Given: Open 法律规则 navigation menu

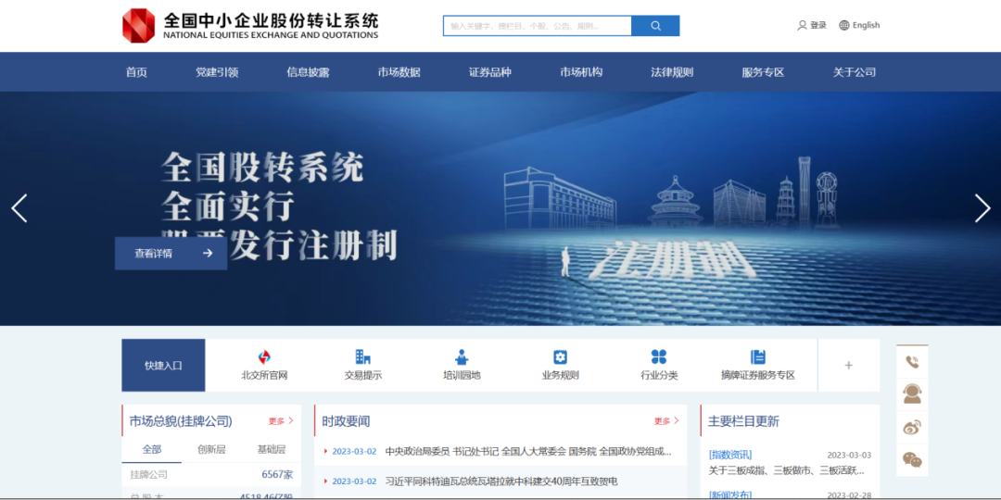Looking at the screenshot, I should click(x=672, y=72).
